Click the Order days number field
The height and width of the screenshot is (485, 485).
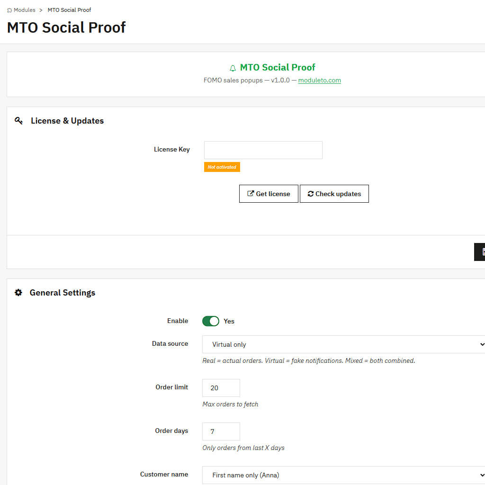tap(221, 431)
